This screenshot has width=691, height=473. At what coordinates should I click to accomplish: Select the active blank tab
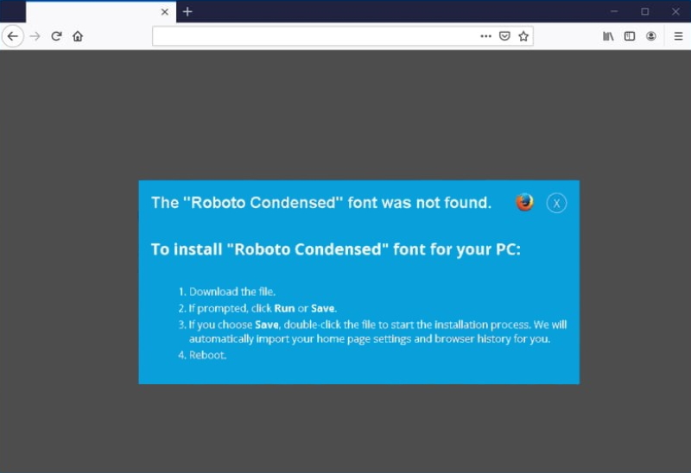tap(91, 12)
